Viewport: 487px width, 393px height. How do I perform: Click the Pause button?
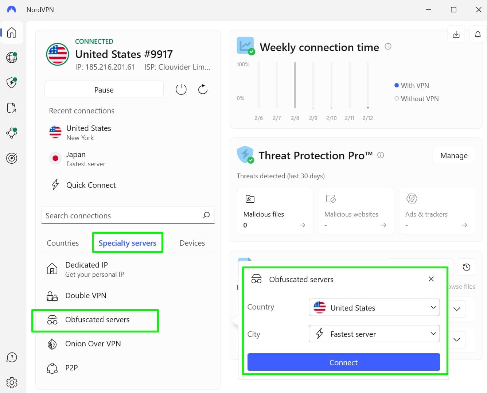(x=104, y=89)
